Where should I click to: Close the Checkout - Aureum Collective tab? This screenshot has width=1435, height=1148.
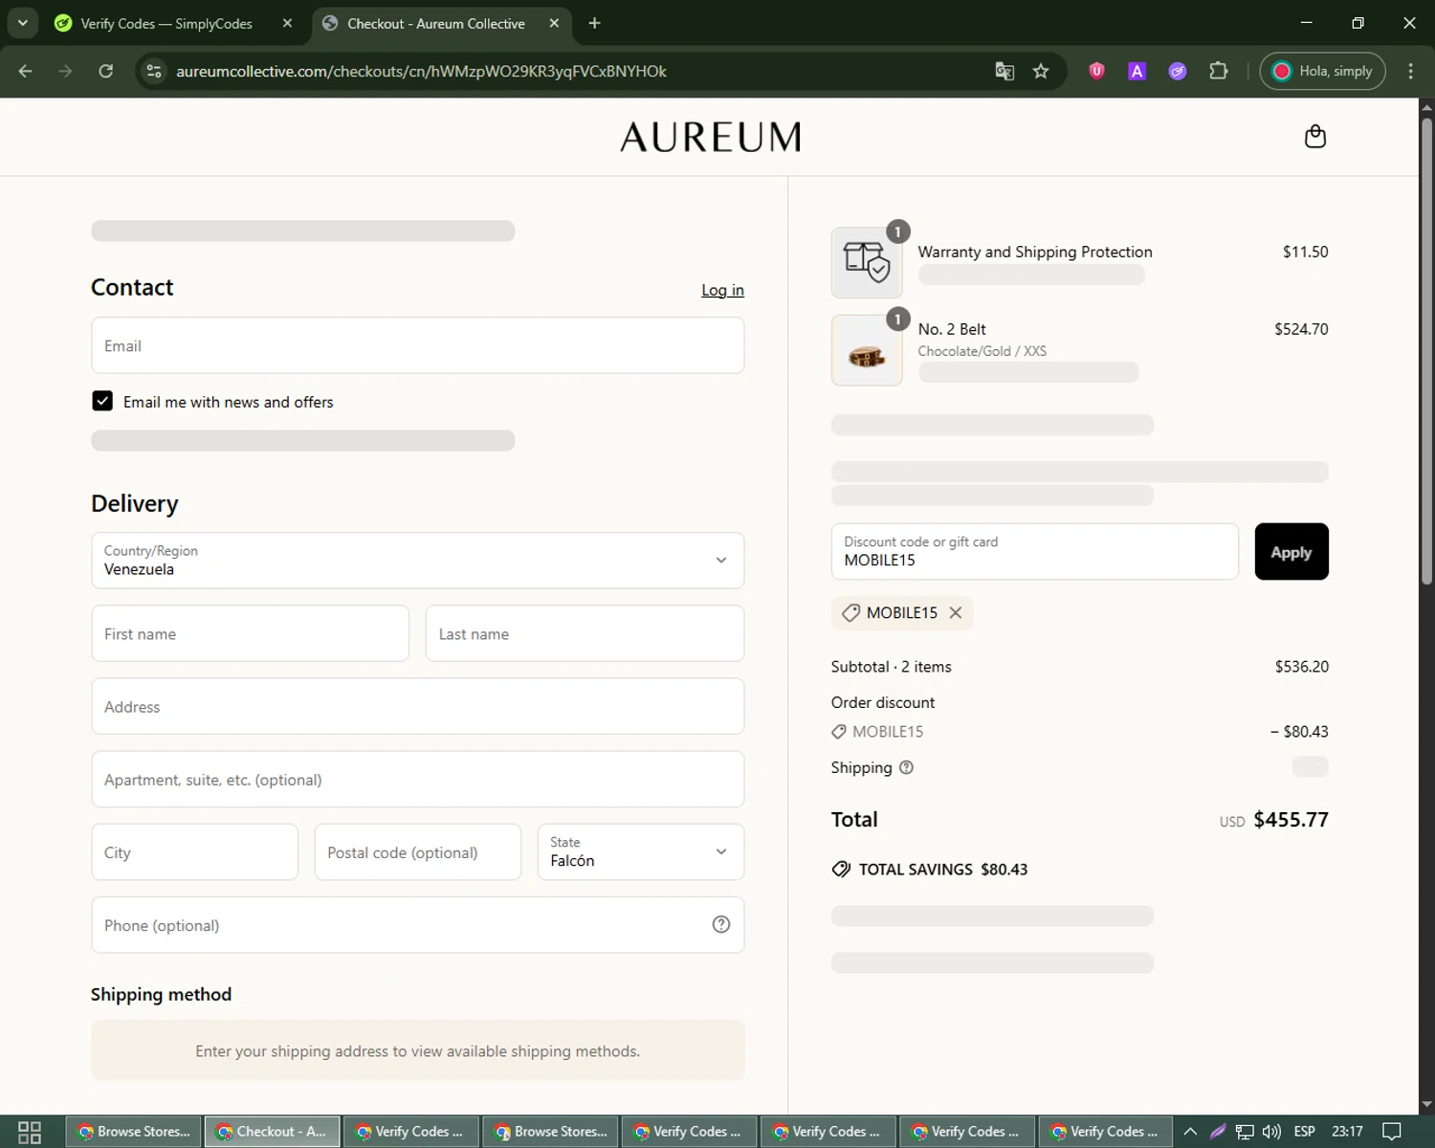[554, 23]
